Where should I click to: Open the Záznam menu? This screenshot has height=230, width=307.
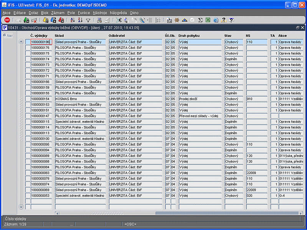coord(58,13)
